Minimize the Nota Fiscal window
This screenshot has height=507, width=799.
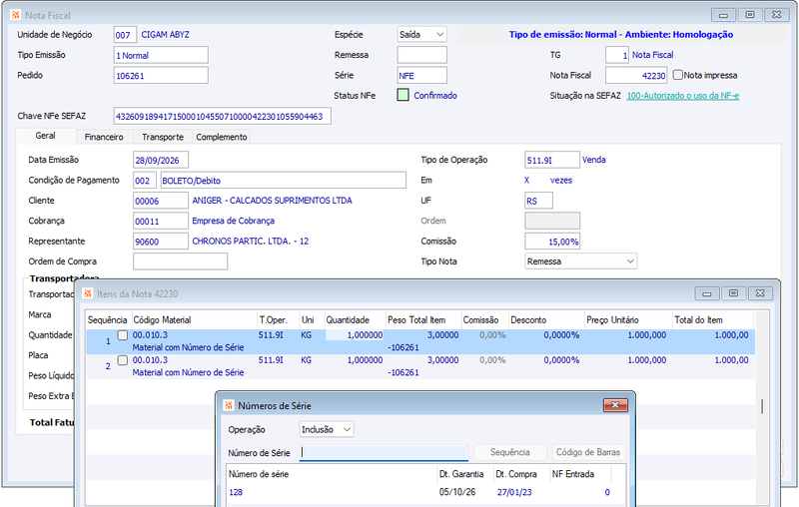coord(723,15)
